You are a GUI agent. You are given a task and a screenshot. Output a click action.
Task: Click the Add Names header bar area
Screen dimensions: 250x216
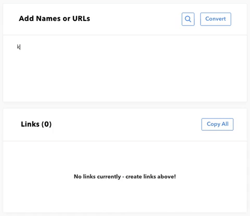[x=125, y=19]
